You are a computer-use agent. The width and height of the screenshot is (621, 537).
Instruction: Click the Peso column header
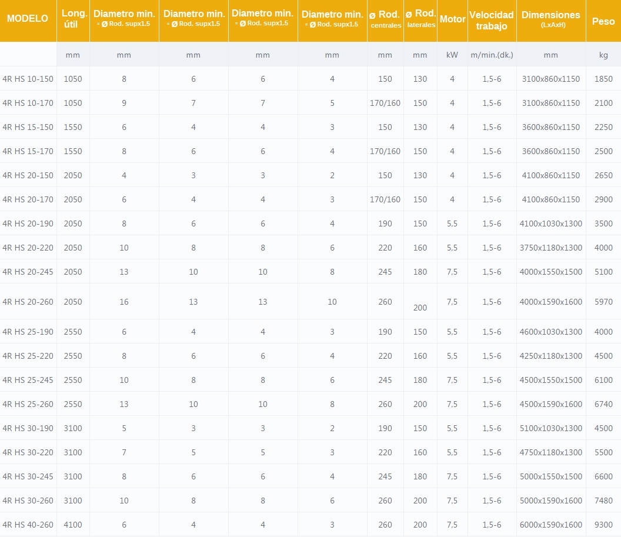coord(603,21)
